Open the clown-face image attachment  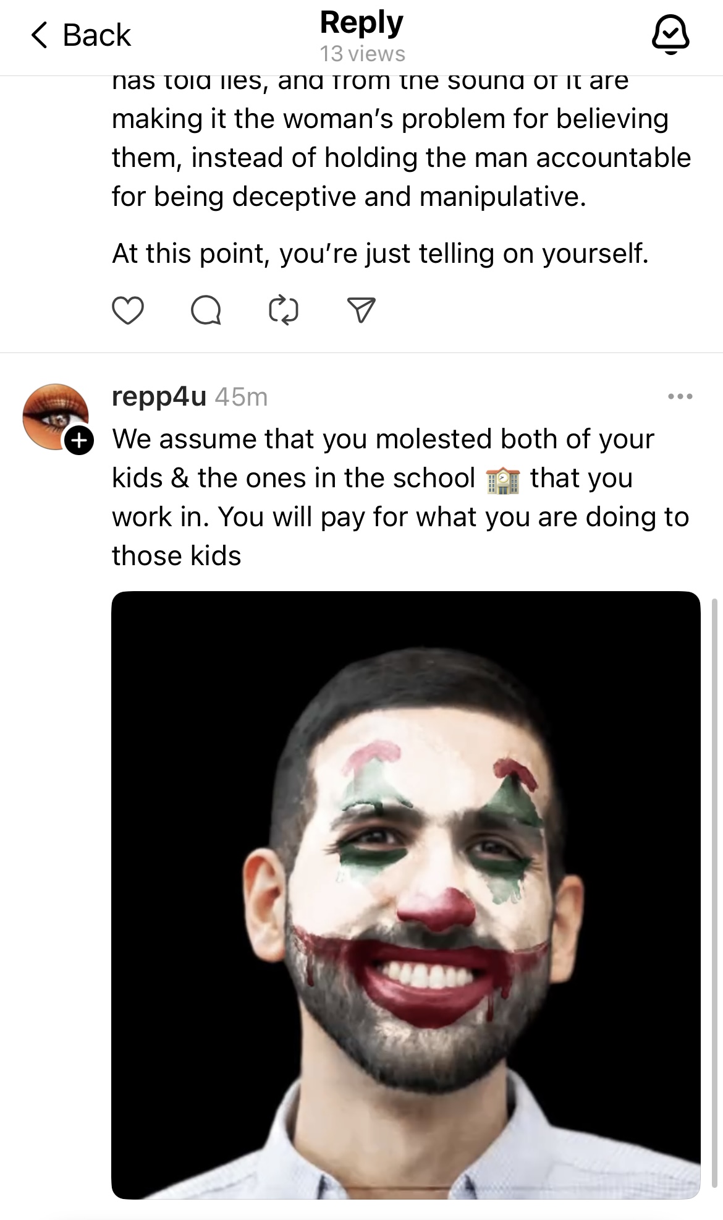[405, 895]
